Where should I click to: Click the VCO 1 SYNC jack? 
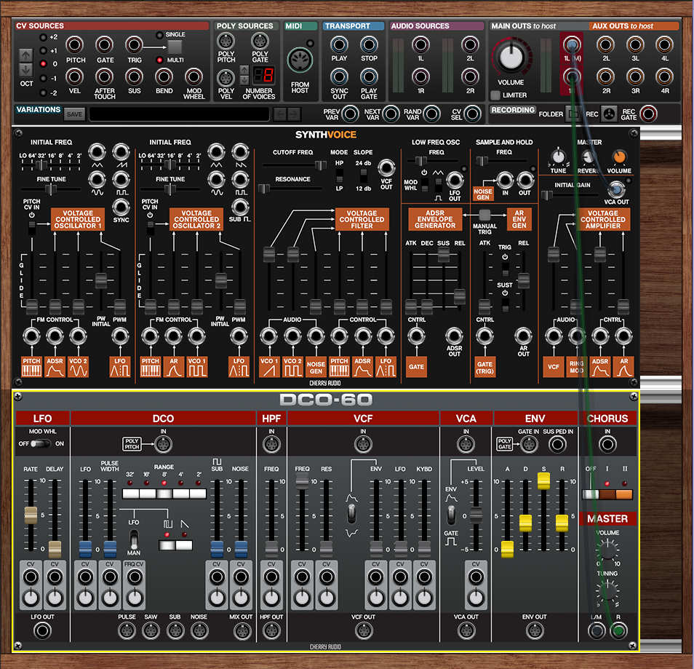[x=121, y=207]
